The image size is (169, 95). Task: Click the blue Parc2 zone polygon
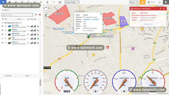click(x=123, y=22)
